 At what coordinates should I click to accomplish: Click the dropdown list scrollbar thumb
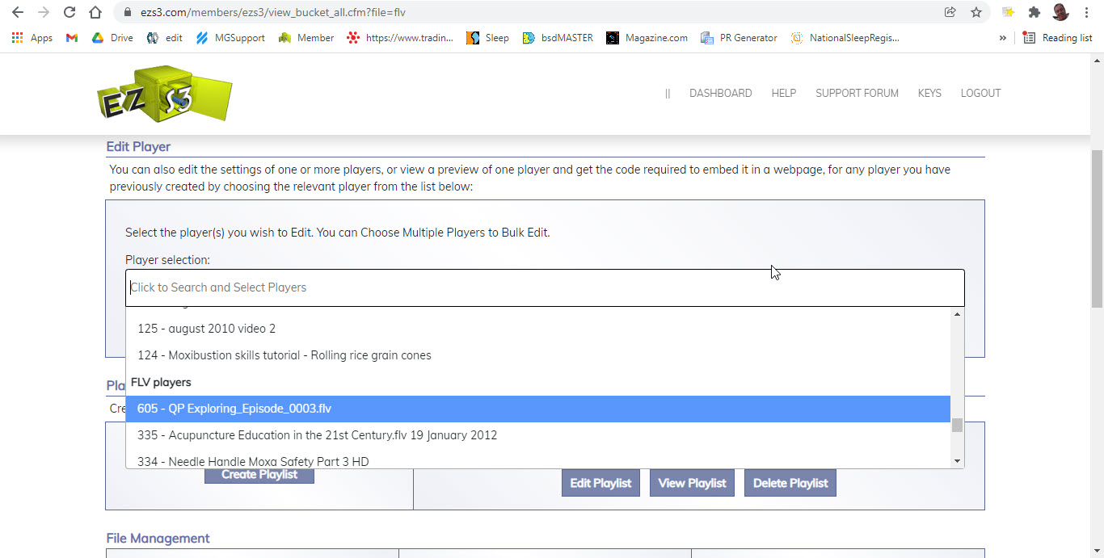[958, 425]
